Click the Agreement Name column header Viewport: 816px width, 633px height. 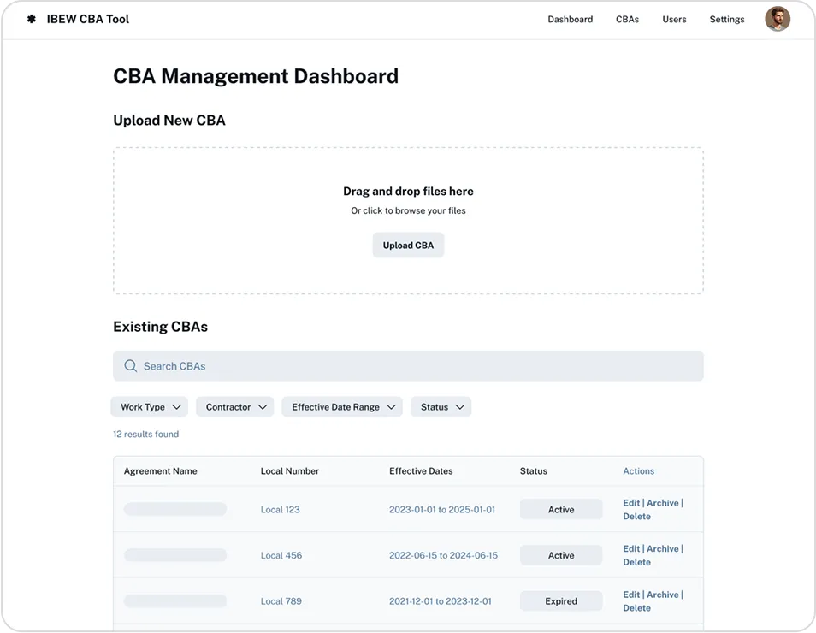pos(160,471)
